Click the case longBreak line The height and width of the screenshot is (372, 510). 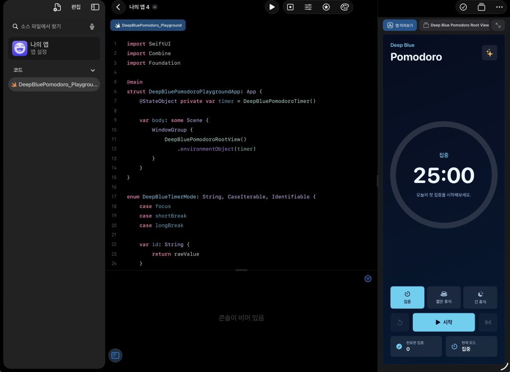(161, 225)
